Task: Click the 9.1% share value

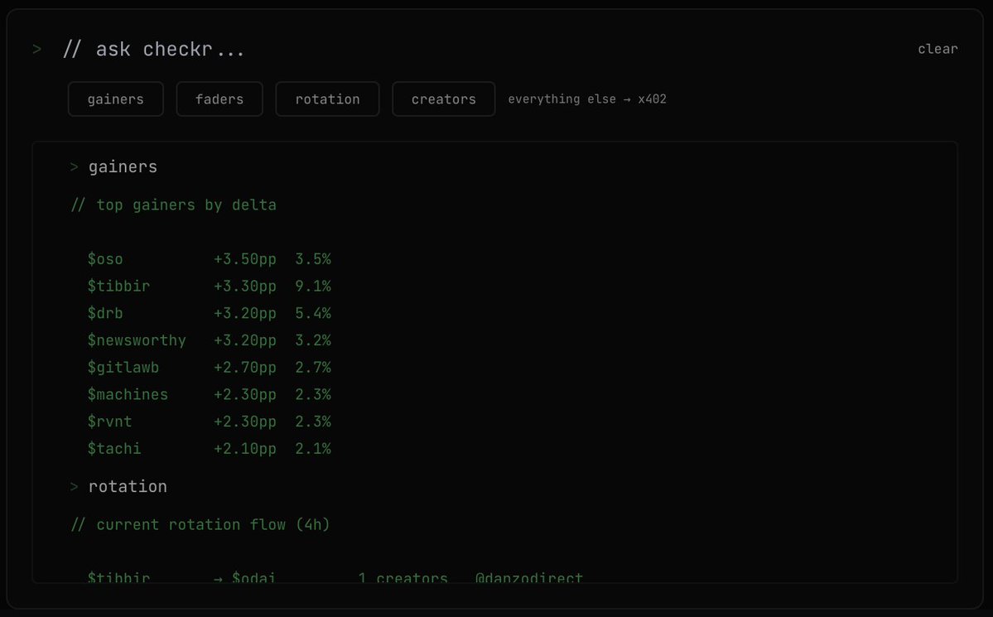Action: click(x=313, y=287)
